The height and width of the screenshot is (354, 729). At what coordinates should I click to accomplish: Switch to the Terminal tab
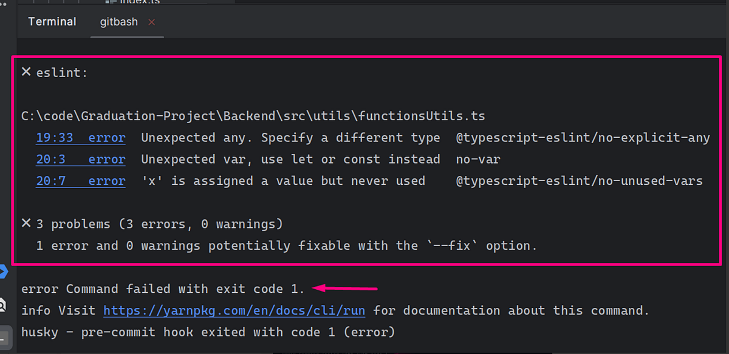coord(52,21)
